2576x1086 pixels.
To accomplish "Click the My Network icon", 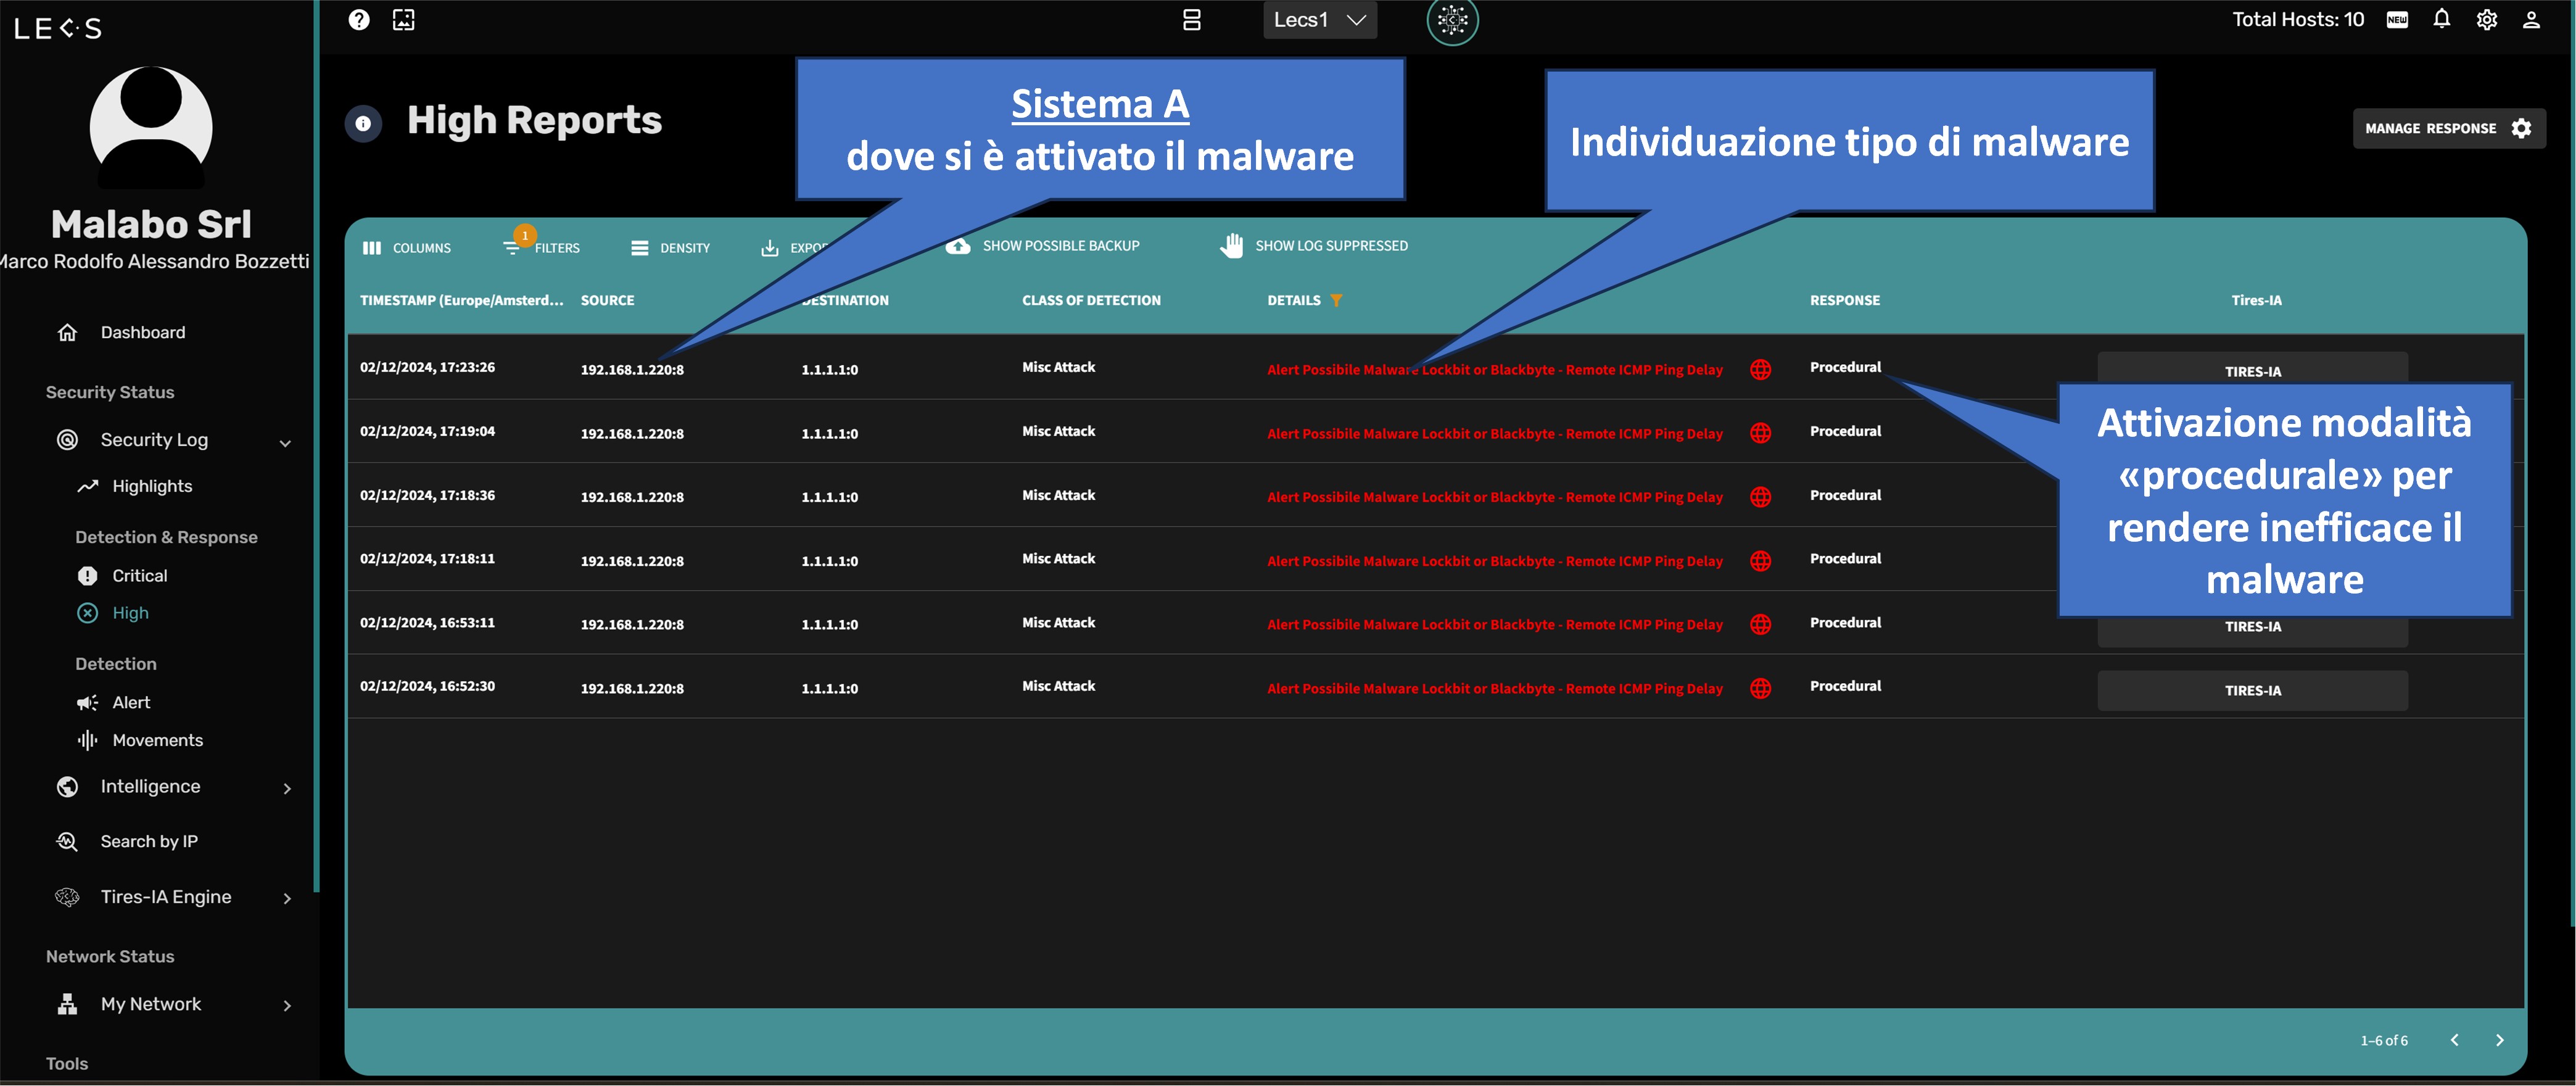I will [67, 1004].
